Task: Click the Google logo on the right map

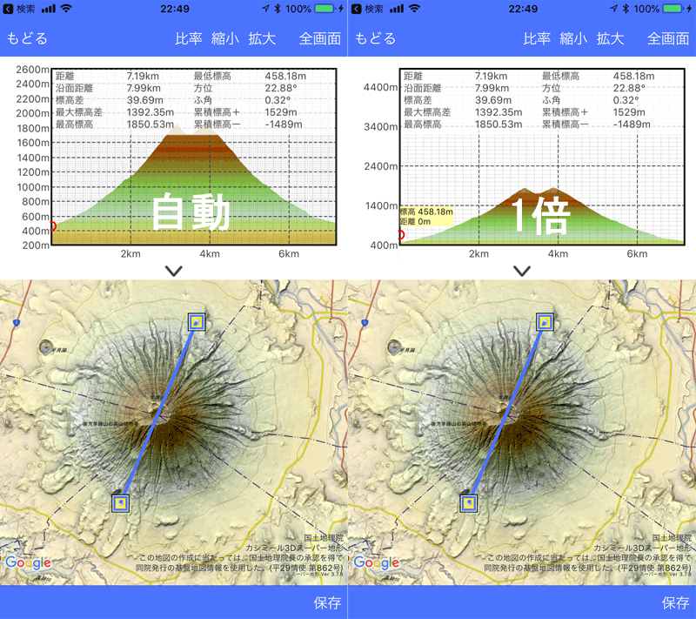Action: [376, 563]
